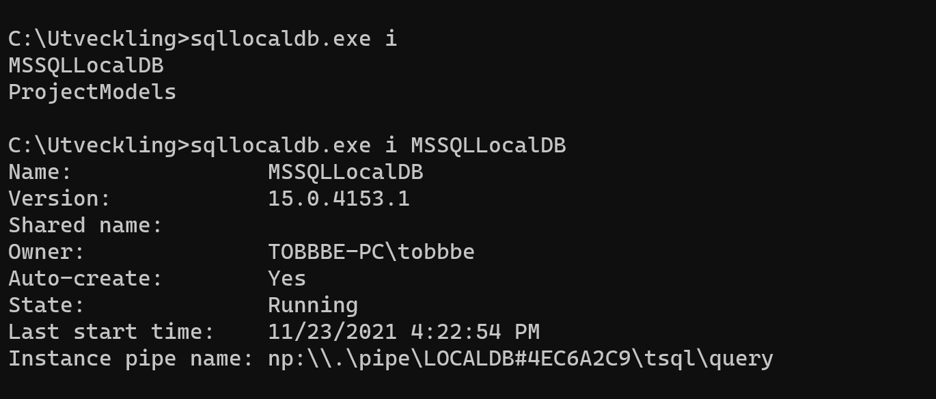This screenshot has width=936, height=399.
Task: Click the Instance pipe name: label
Action: [x=131, y=359]
